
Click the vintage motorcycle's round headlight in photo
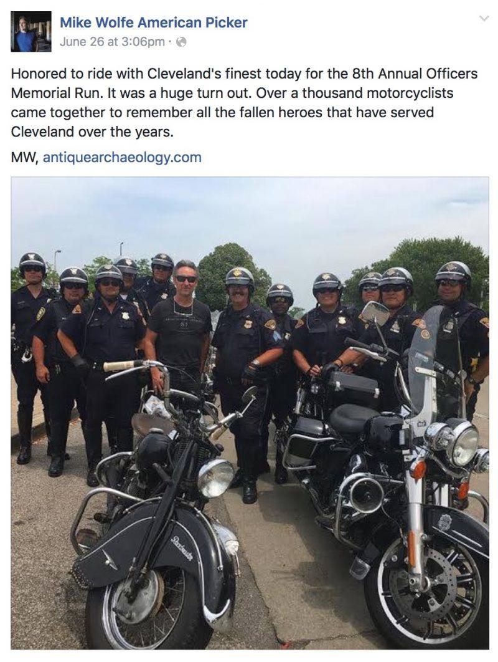click(x=215, y=478)
